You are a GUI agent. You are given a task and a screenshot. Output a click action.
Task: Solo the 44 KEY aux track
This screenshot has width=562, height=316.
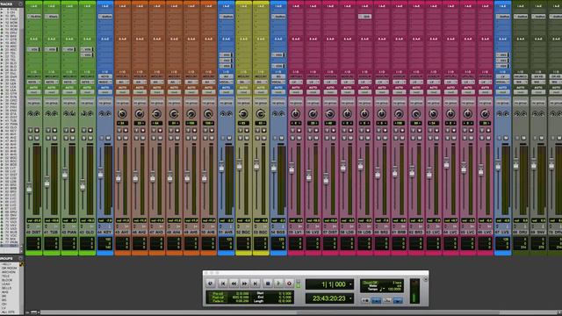pos(102,138)
